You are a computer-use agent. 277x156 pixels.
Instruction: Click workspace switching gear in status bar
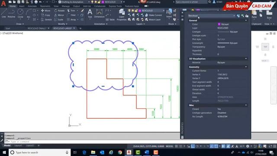click(248, 146)
